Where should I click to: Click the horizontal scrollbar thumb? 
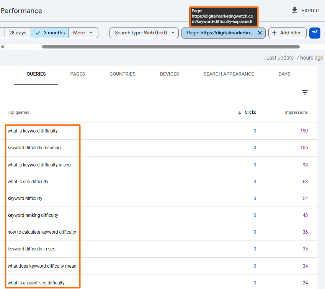[171, 47]
